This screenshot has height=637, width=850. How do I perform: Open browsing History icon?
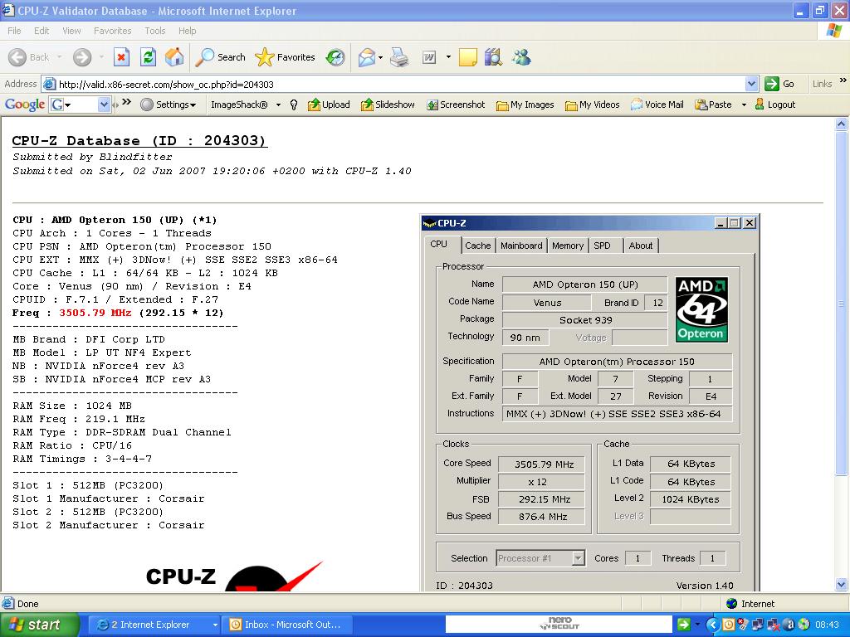tap(335, 57)
